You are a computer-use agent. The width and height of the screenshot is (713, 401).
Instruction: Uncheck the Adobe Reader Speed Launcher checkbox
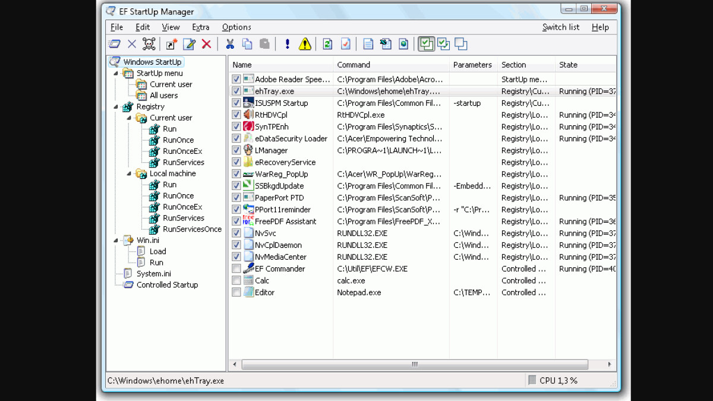(x=236, y=79)
